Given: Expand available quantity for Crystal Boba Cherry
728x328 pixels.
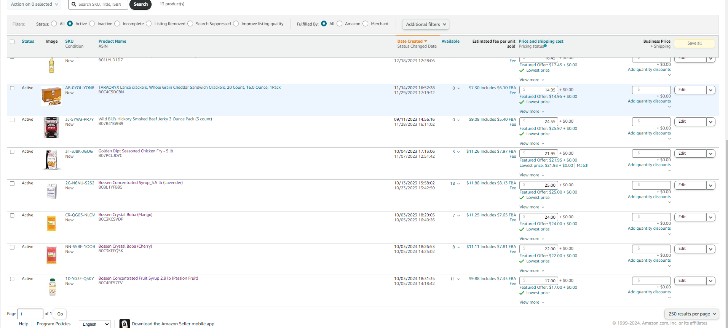Looking at the screenshot, I should [x=456, y=247].
